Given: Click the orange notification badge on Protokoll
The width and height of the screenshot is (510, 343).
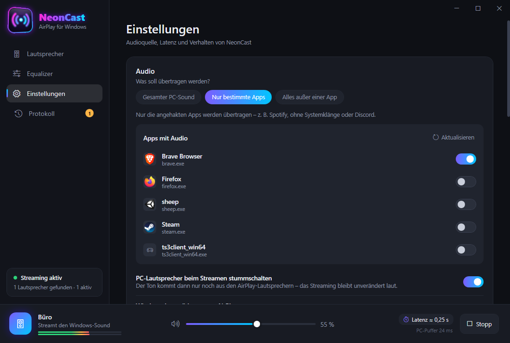Looking at the screenshot, I should 89,113.
